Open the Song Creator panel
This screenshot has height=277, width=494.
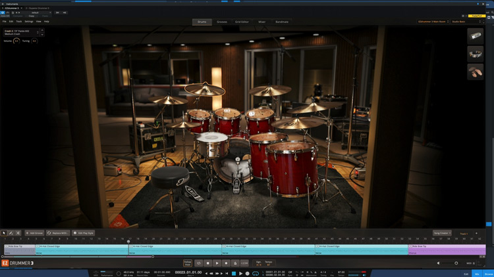click(x=442, y=233)
